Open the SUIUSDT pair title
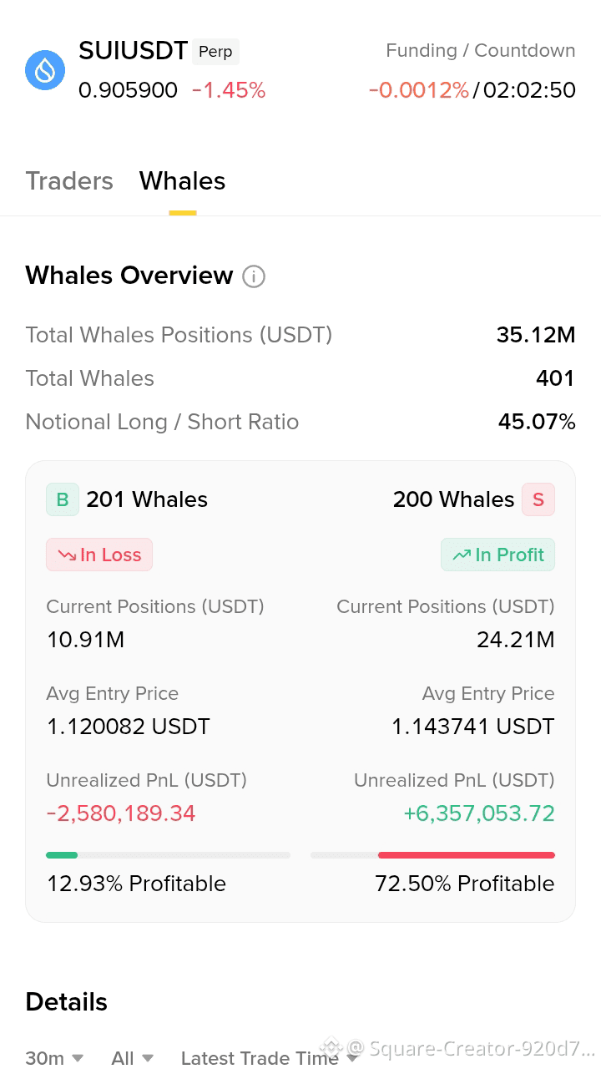601x1069 pixels. [134, 51]
